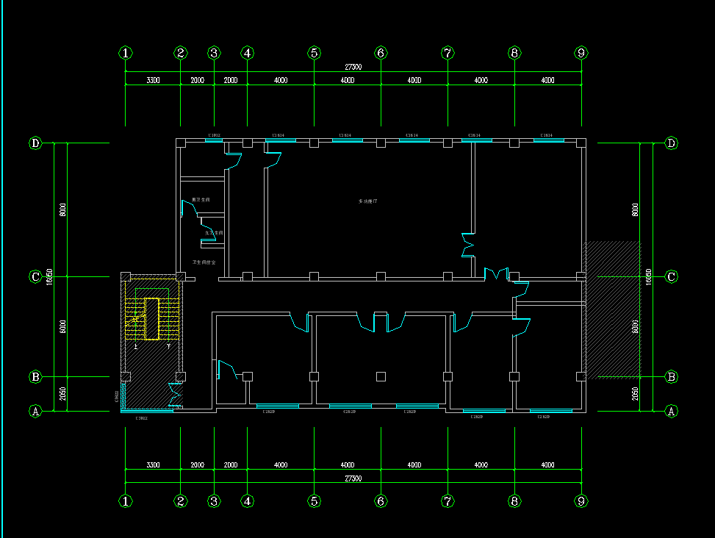Click the freestanding column in lower middle room
715x538 pixels.
(x=381, y=376)
